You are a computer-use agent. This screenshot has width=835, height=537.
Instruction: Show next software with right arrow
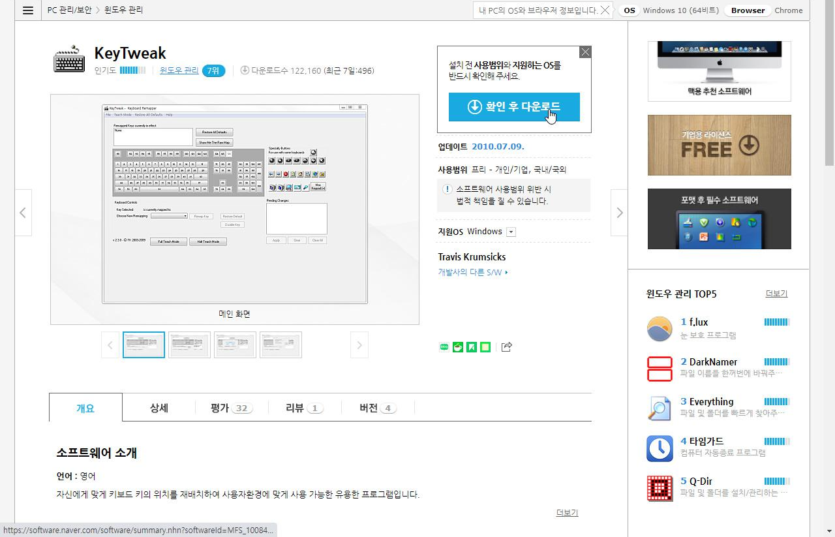click(619, 213)
